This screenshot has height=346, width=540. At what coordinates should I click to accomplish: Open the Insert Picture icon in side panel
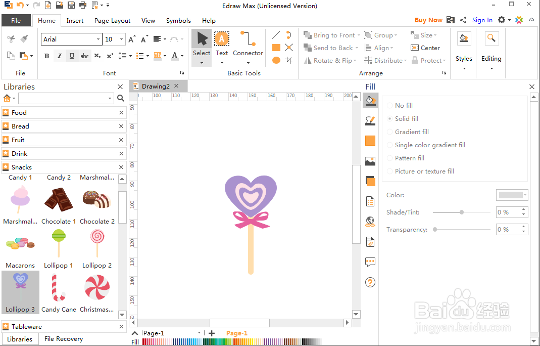tap(370, 161)
